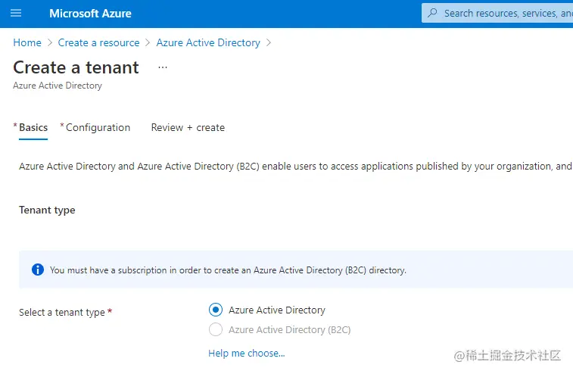Viewport: 573px width, 374px height.
Task: Choose Azure Active Directory (B2C) radio option
Action: [x=216, y=330]
